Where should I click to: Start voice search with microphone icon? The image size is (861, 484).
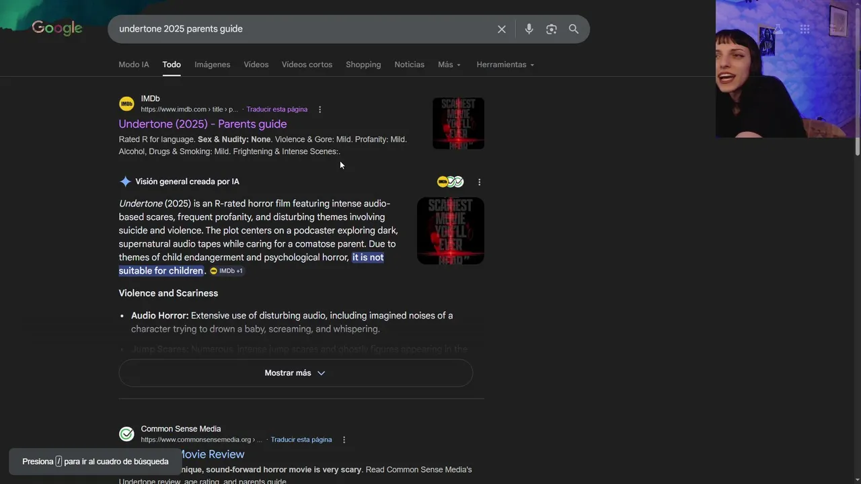tap(529, 29)
